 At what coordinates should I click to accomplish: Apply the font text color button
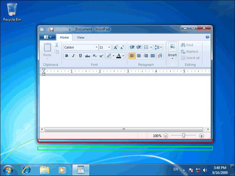119,56
